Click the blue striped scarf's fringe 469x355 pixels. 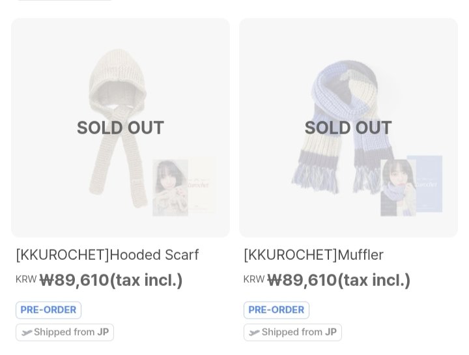(x=306, y=176)
